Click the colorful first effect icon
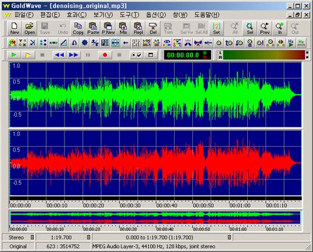This screenshot has width=313, height=252. 12,43
